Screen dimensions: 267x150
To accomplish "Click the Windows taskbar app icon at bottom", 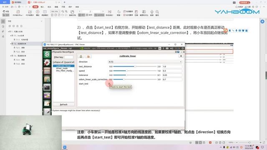I will [65, 147].
